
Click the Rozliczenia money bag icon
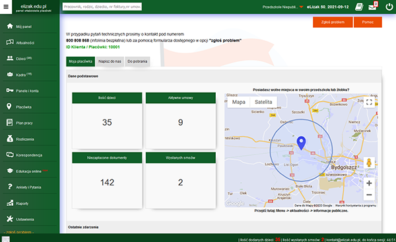point(10,139)
